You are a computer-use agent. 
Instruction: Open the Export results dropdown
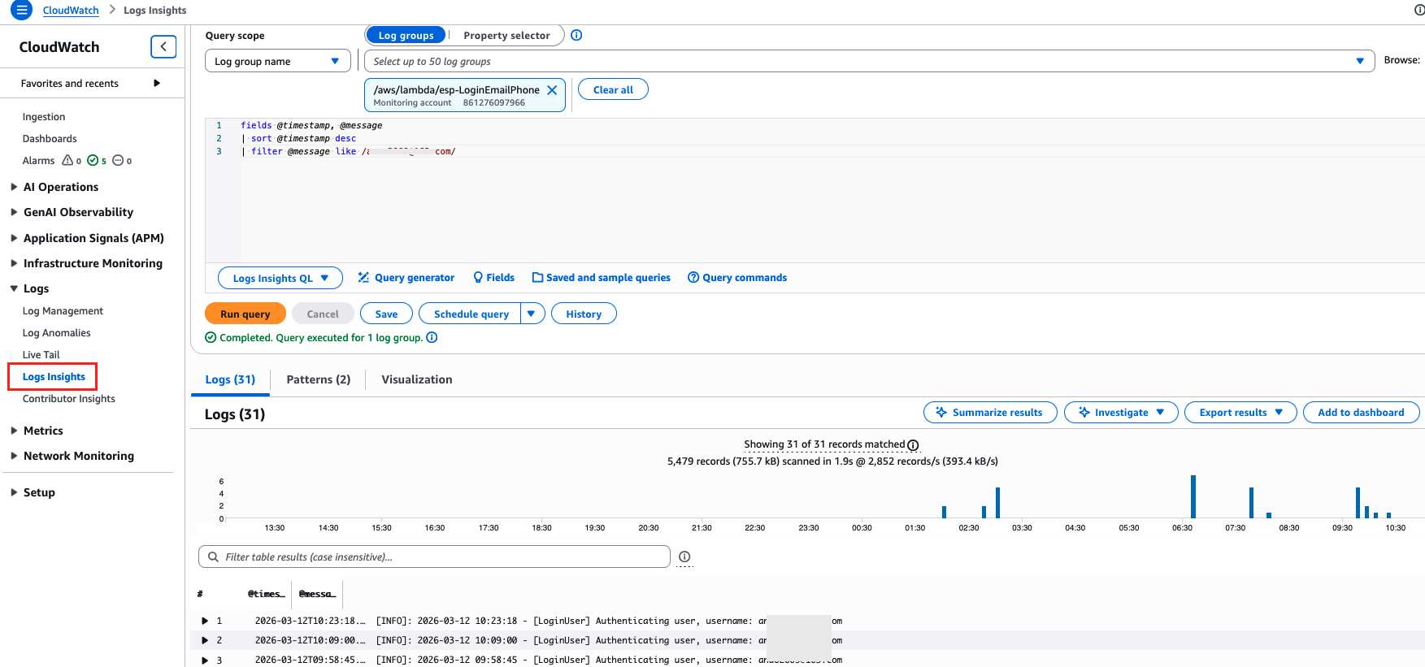(x=1240, y=413)
